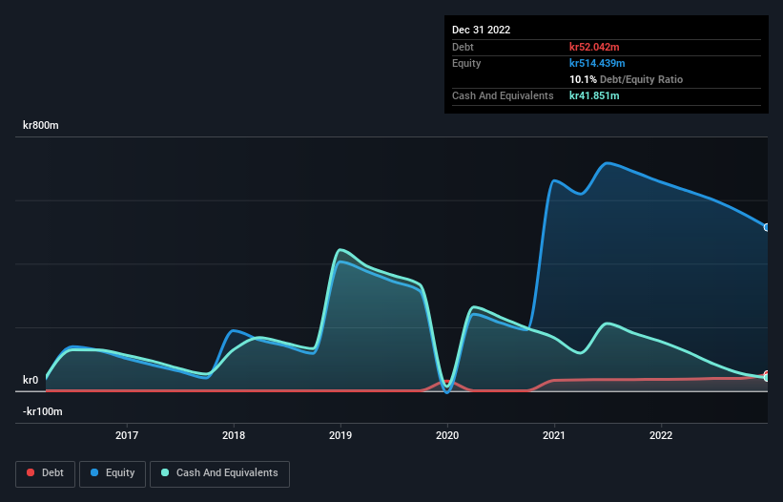Click the 2022 x-axis label
Viewport: 783px width, 502px height.
661,435
